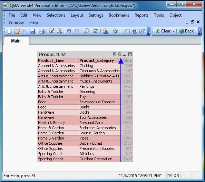The image size is (205, 182).
Task: Select the Musical Instruments cell
Action: pos(100,81)
